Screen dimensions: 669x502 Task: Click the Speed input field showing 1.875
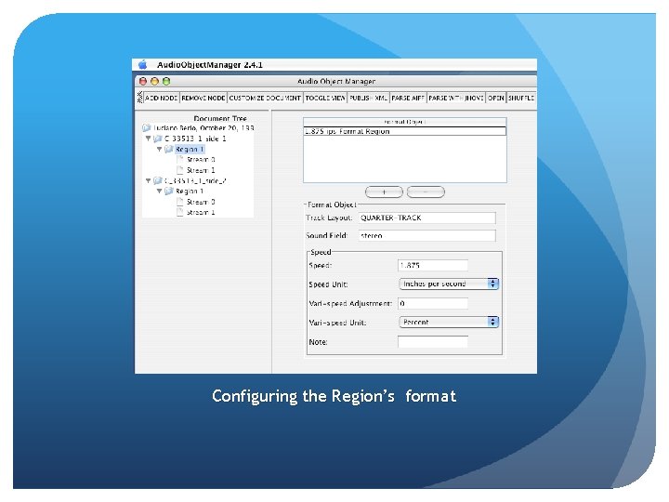tap(433, 265)
